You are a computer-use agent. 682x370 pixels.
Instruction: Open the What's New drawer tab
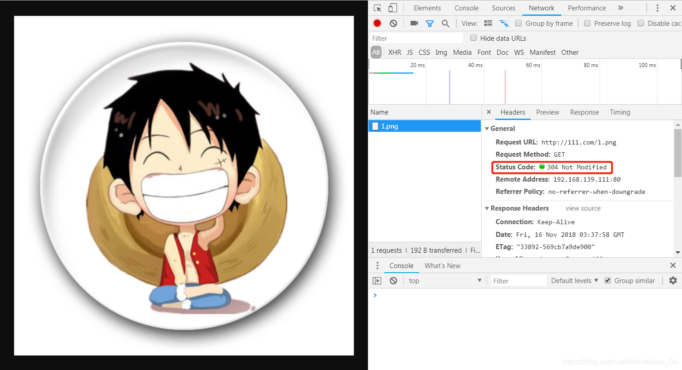tap(442, 266)
